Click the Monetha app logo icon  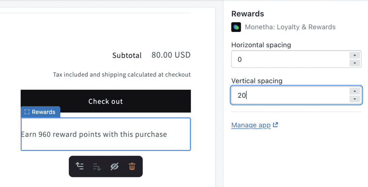[x=236, y=27]
